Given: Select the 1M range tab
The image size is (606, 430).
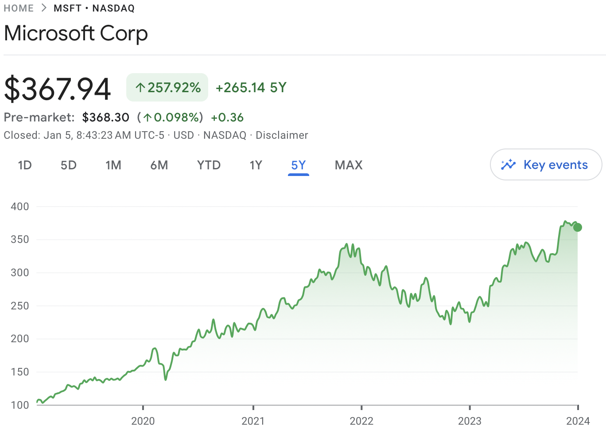Looking at the screenshot, I should click(x=113, y=165).
